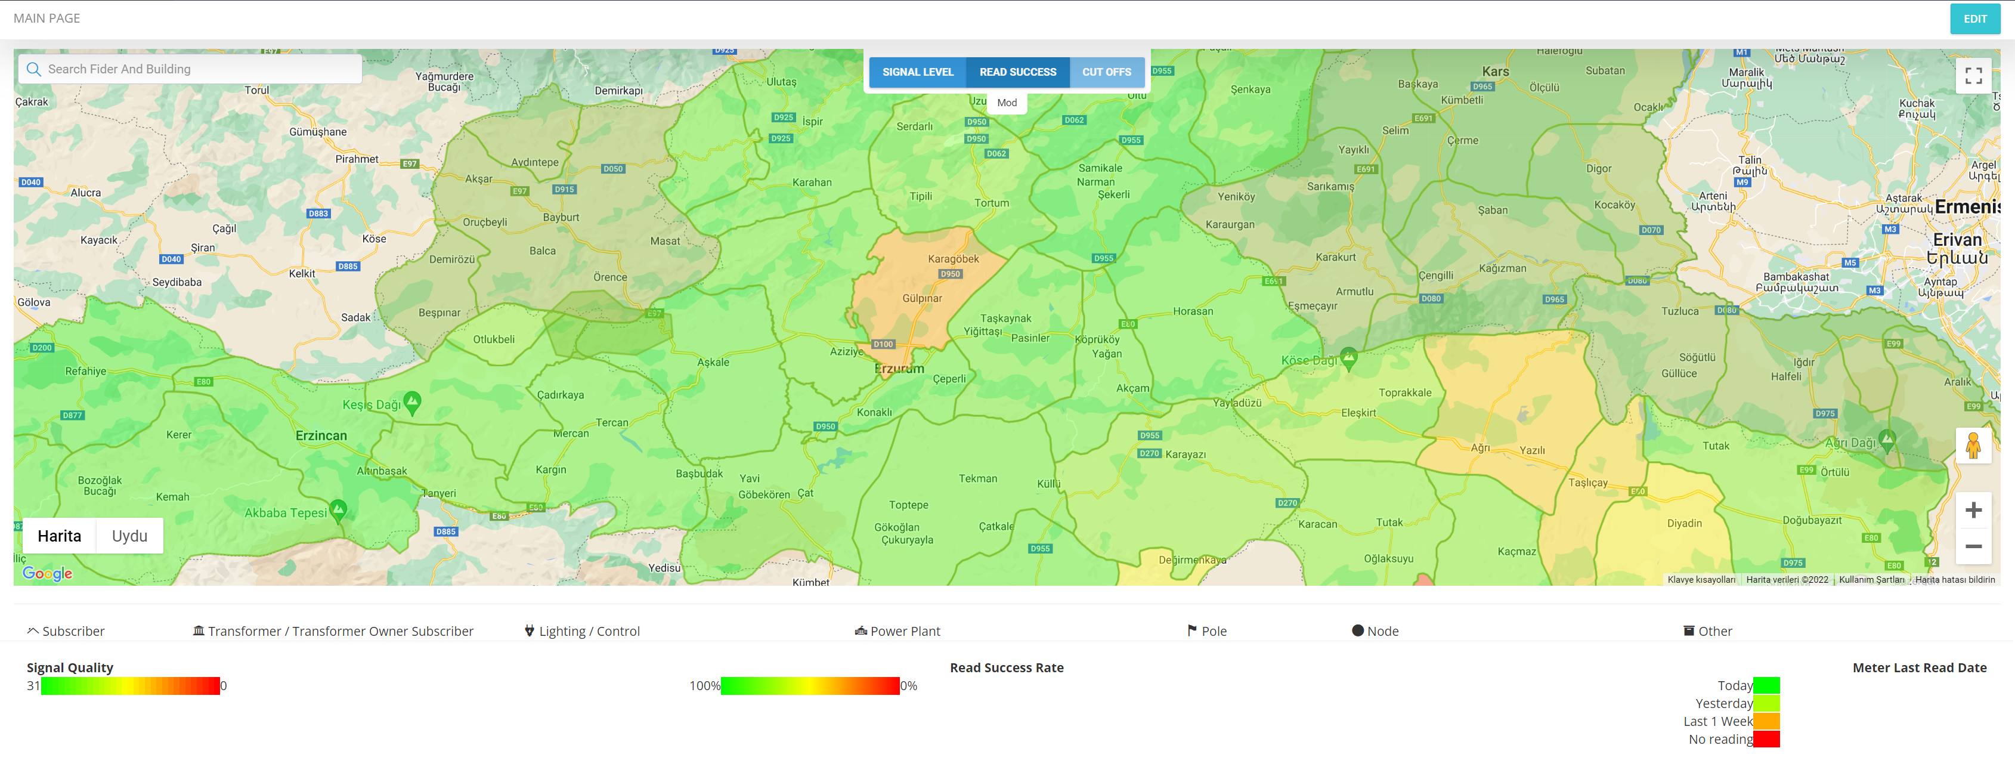Zoom in with the plus button

(x=1973, y=510)
